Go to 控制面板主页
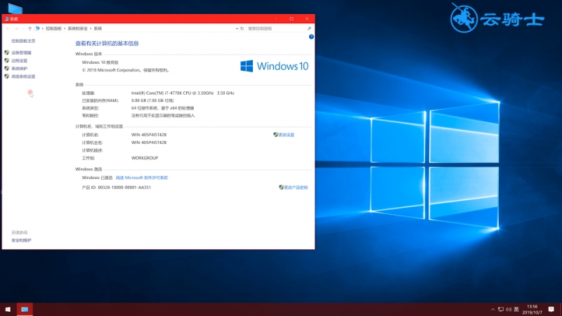 coord(23,41)
